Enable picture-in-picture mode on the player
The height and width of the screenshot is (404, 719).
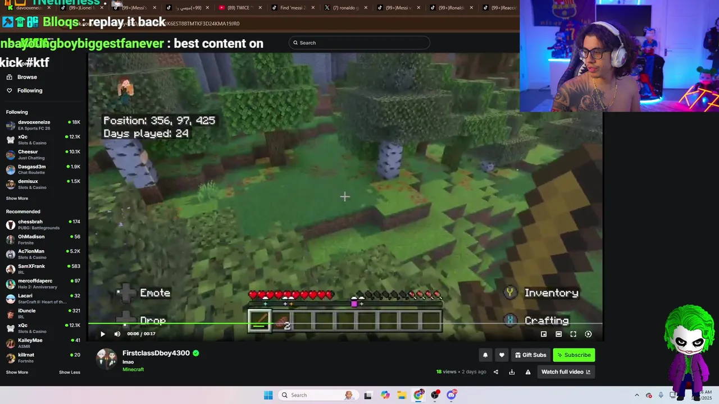coord(544,334)
